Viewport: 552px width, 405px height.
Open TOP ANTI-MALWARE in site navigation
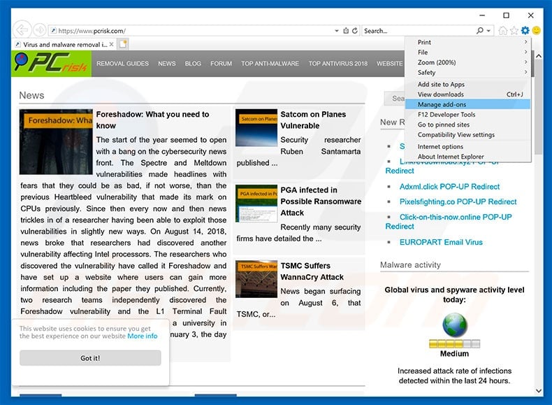coord(270,64)
